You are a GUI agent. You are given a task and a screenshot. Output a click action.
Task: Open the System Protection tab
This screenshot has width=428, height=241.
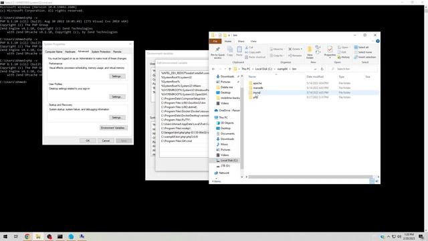pyautogui.click(x=101, y=52)
